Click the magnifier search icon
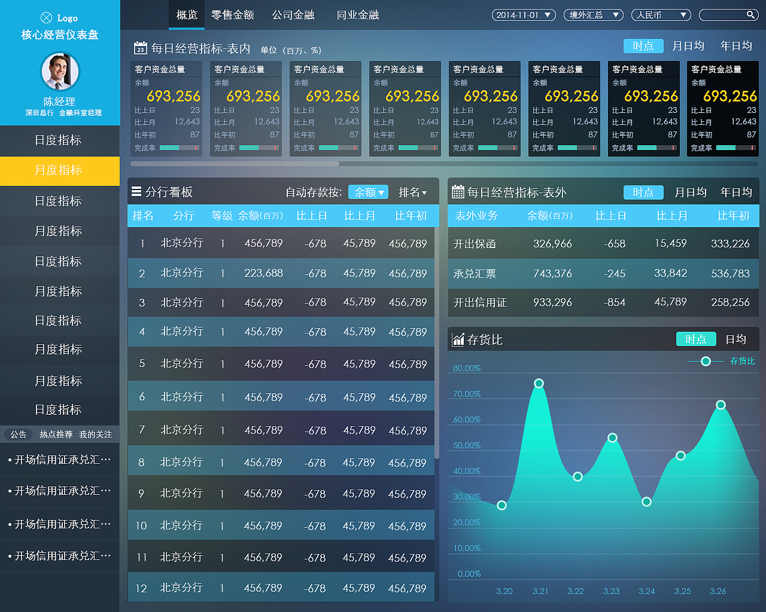Viewport: 766px width, 612px height. tap(750, 15)
